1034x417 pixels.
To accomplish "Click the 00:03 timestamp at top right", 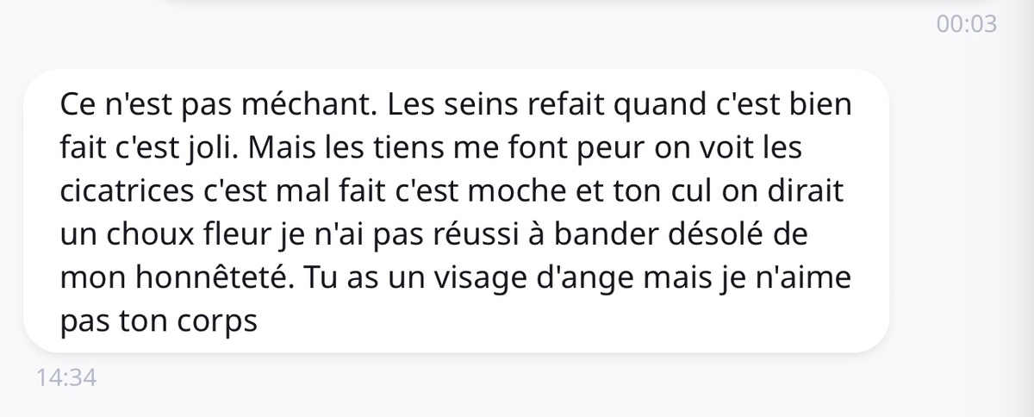I will click(x=966, y=25).
